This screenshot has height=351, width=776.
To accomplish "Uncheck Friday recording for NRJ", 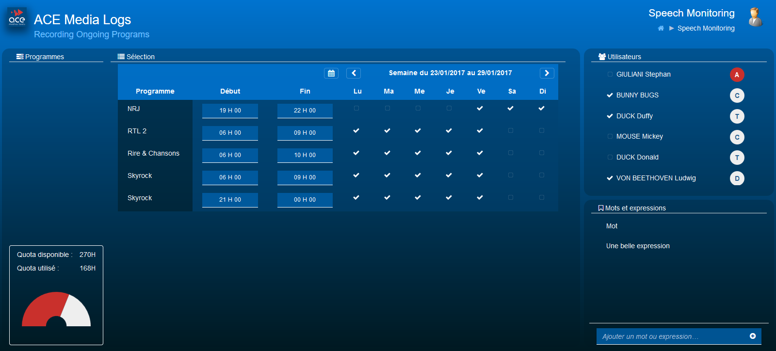I will (x=480, y=108).
